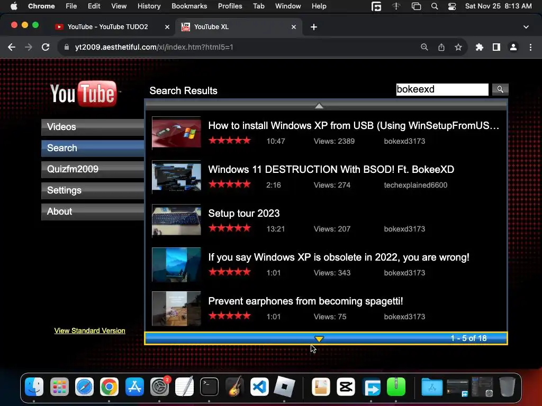Open Roblox from the Dock

point(284,386)
